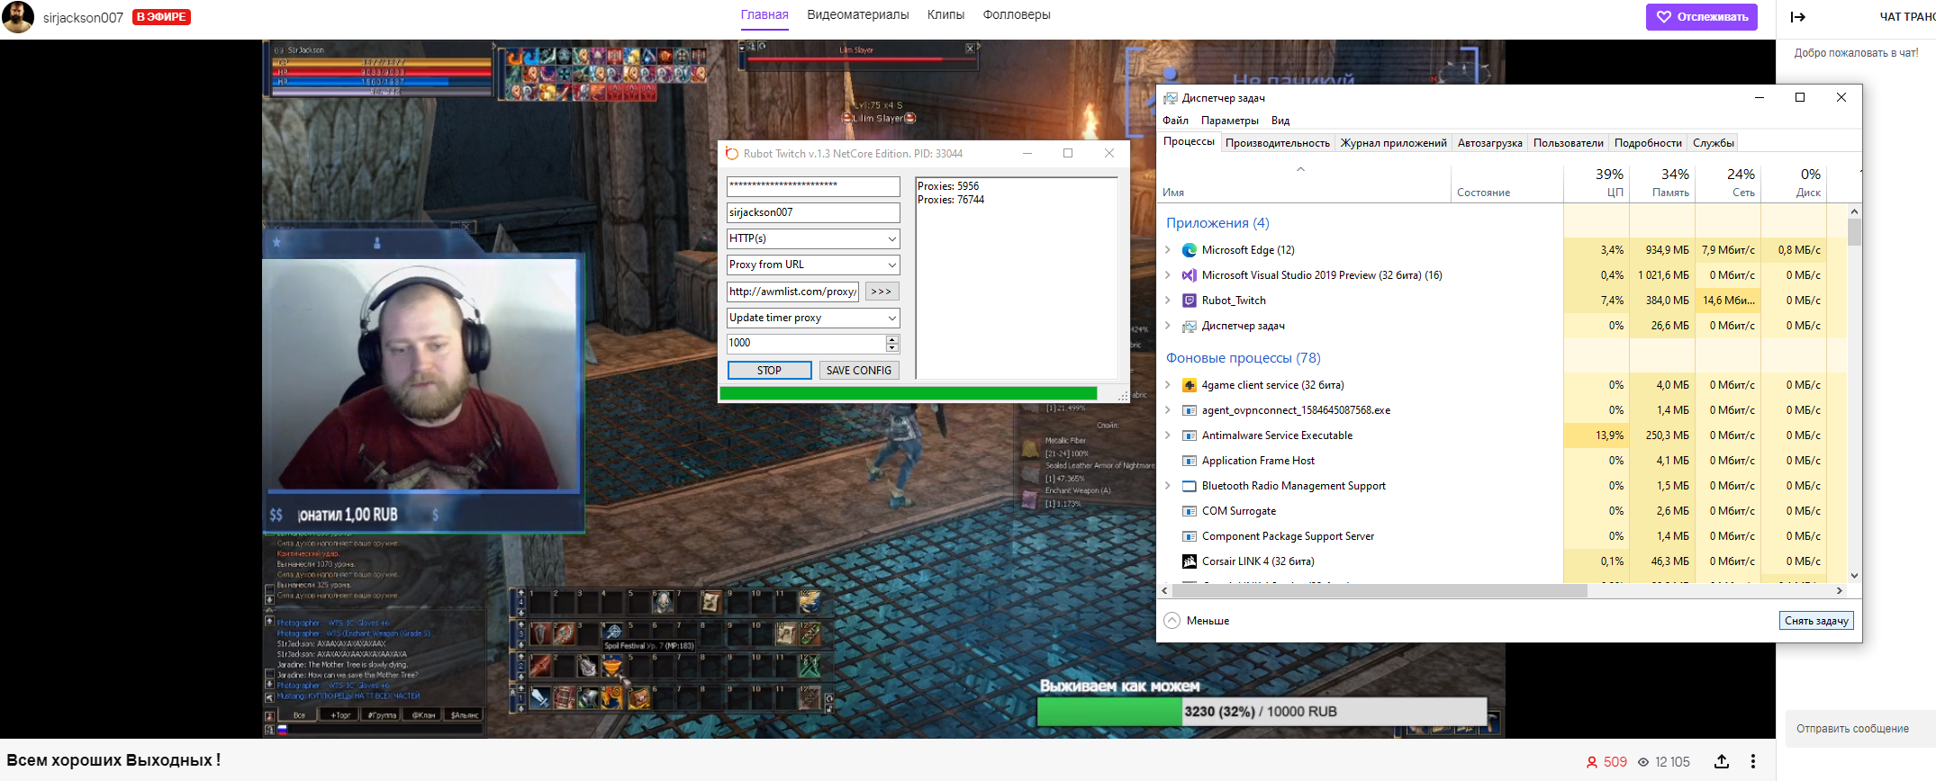Click the Отслеживать follow button

coord(1701,17)
